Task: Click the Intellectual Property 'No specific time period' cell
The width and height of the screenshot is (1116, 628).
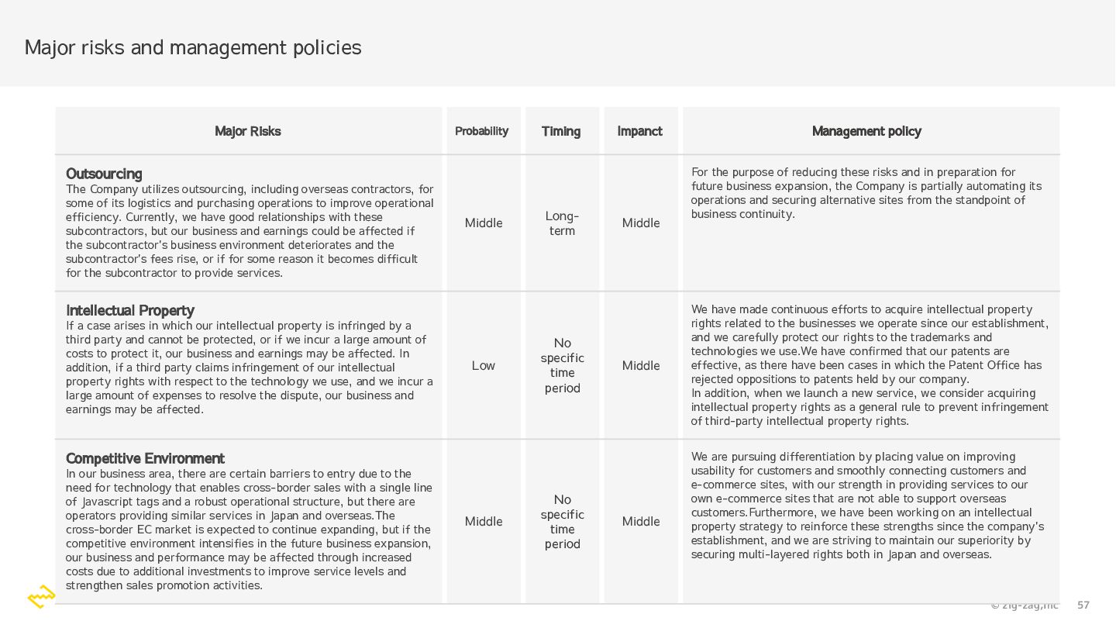Action: 563,365
